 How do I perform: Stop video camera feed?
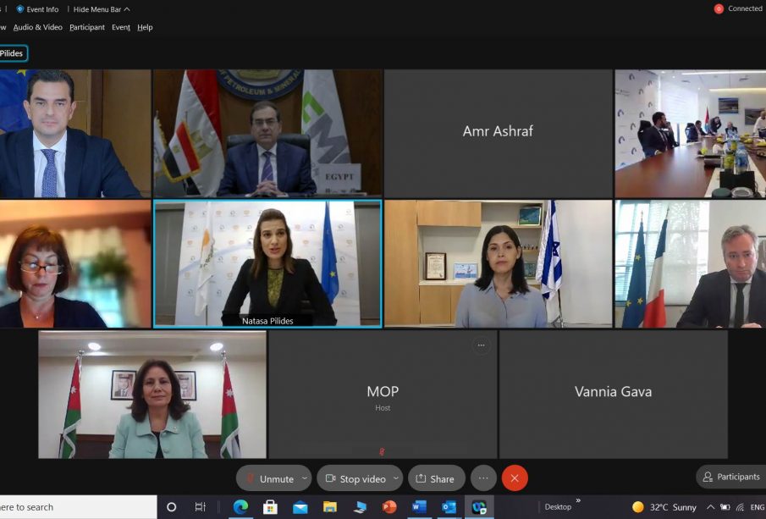(x=355, y=478)
